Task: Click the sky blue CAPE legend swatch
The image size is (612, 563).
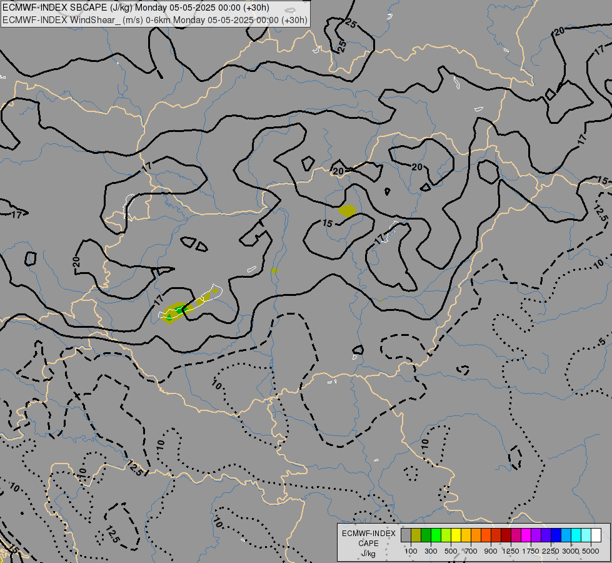Action: [566, 535]
